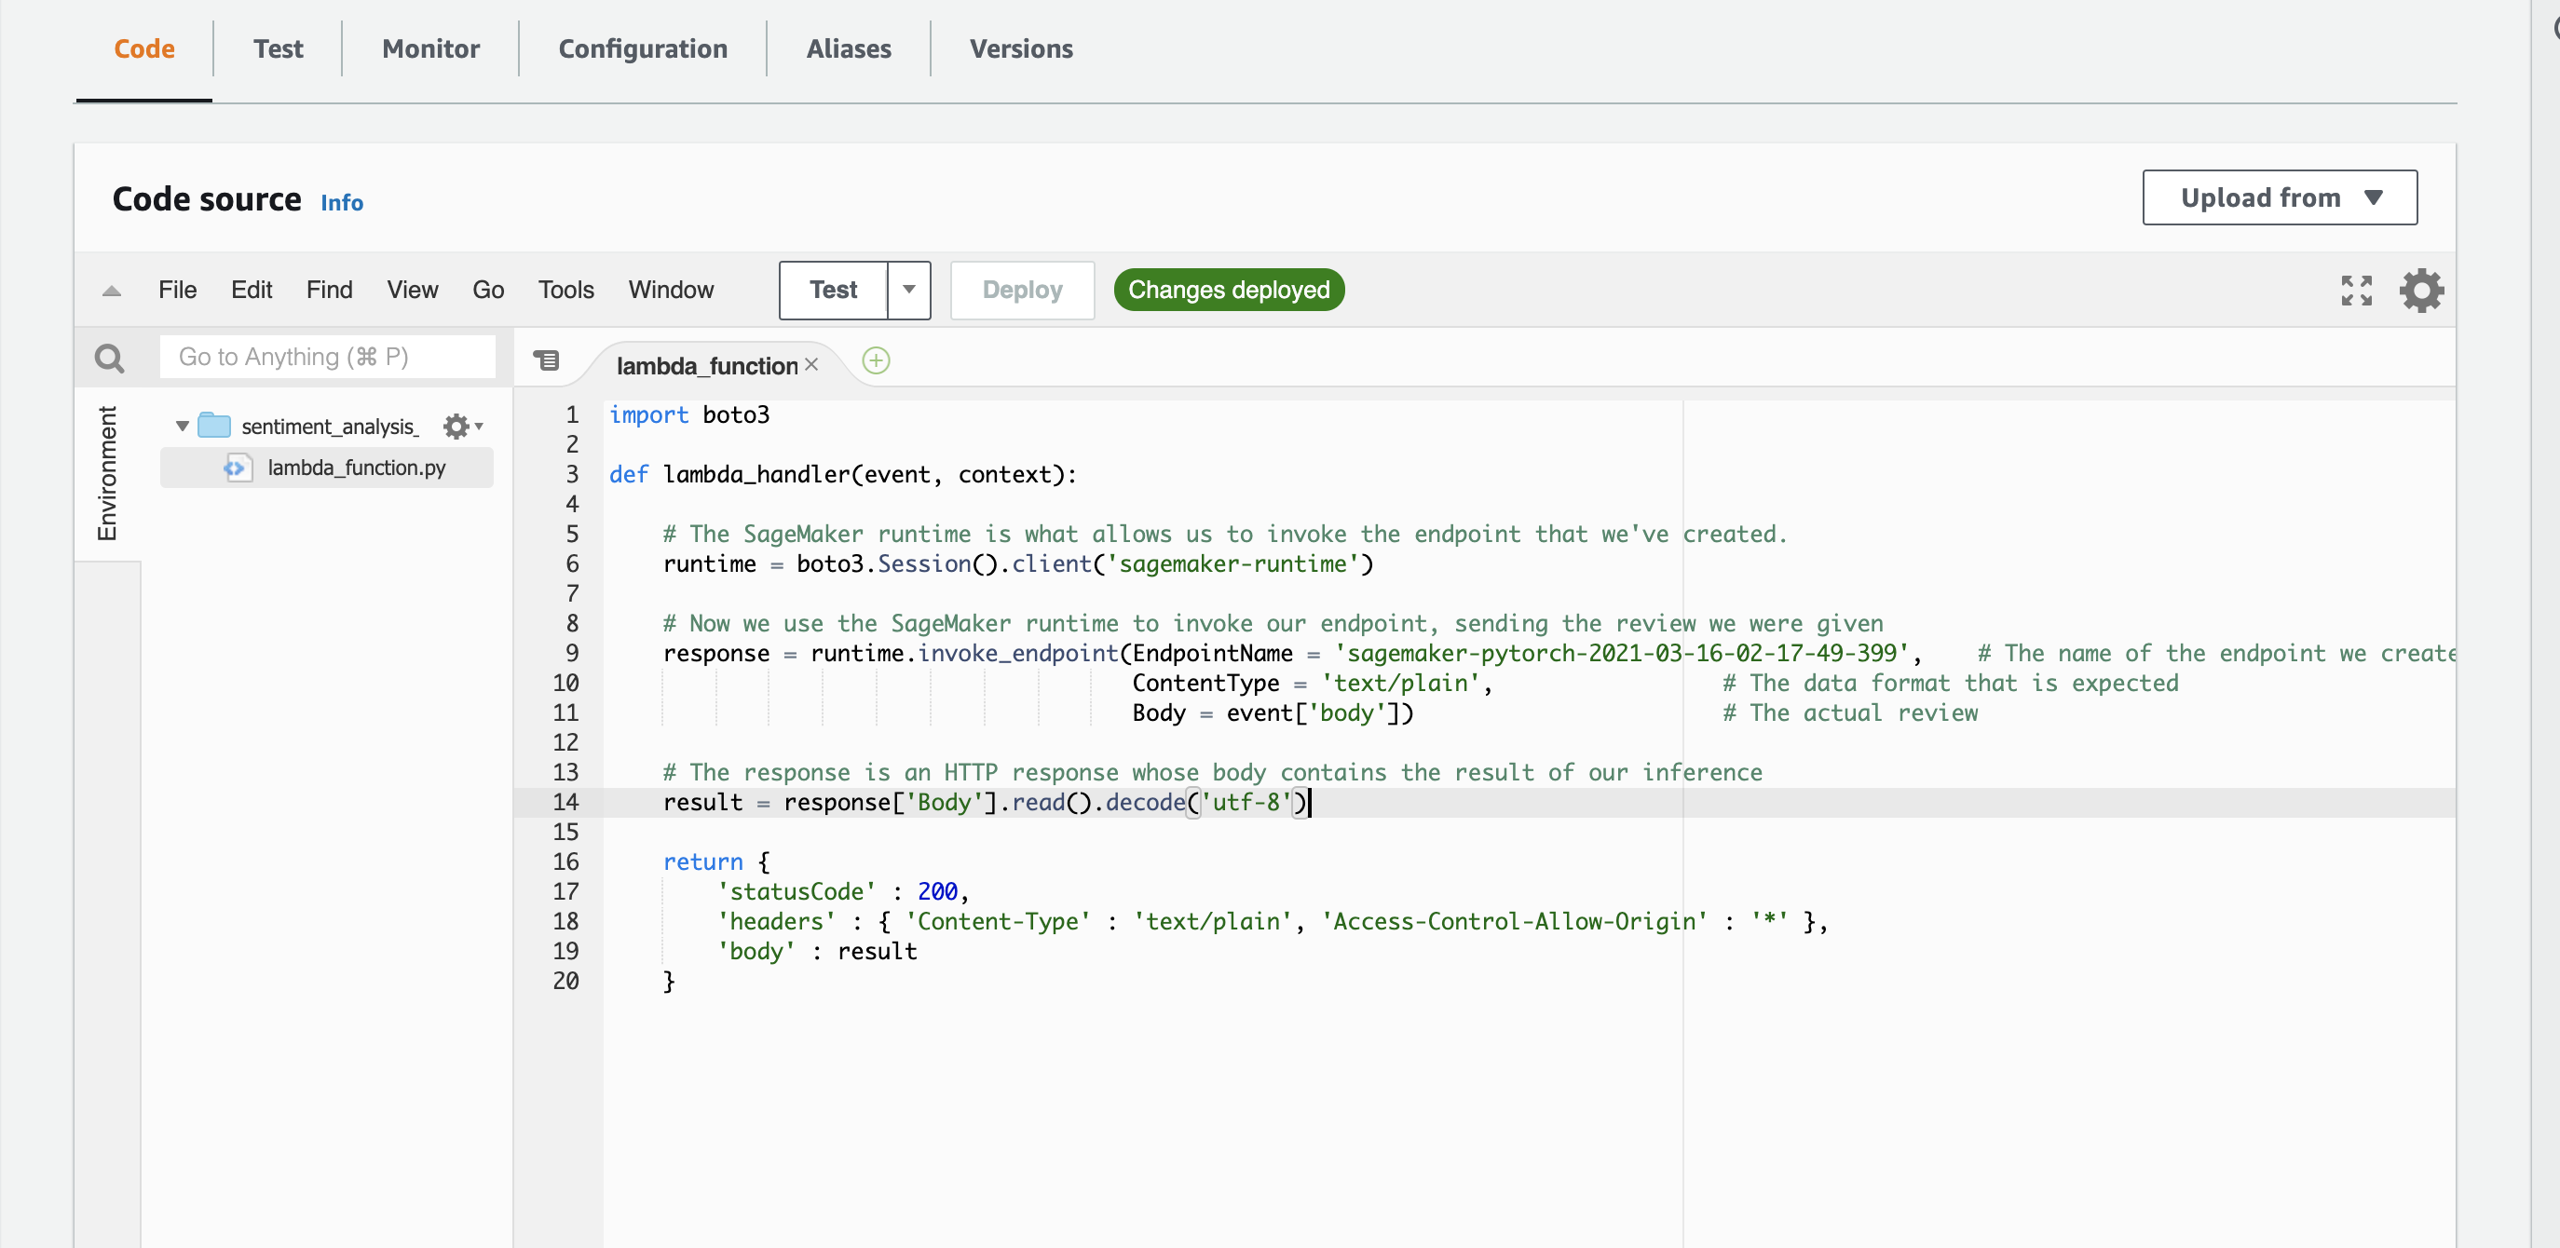Click the sentiment_analysis folder icon
Viewport: 2560px width, 1248px height.
point(214,427)
